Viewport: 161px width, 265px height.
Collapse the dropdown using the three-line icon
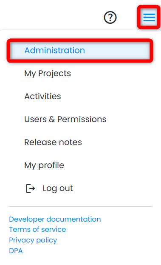[x=149, y=17]
